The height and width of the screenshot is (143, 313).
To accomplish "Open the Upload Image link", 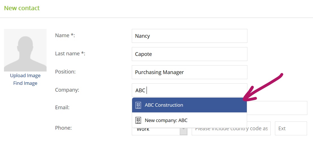I will (x=25, y=75).
